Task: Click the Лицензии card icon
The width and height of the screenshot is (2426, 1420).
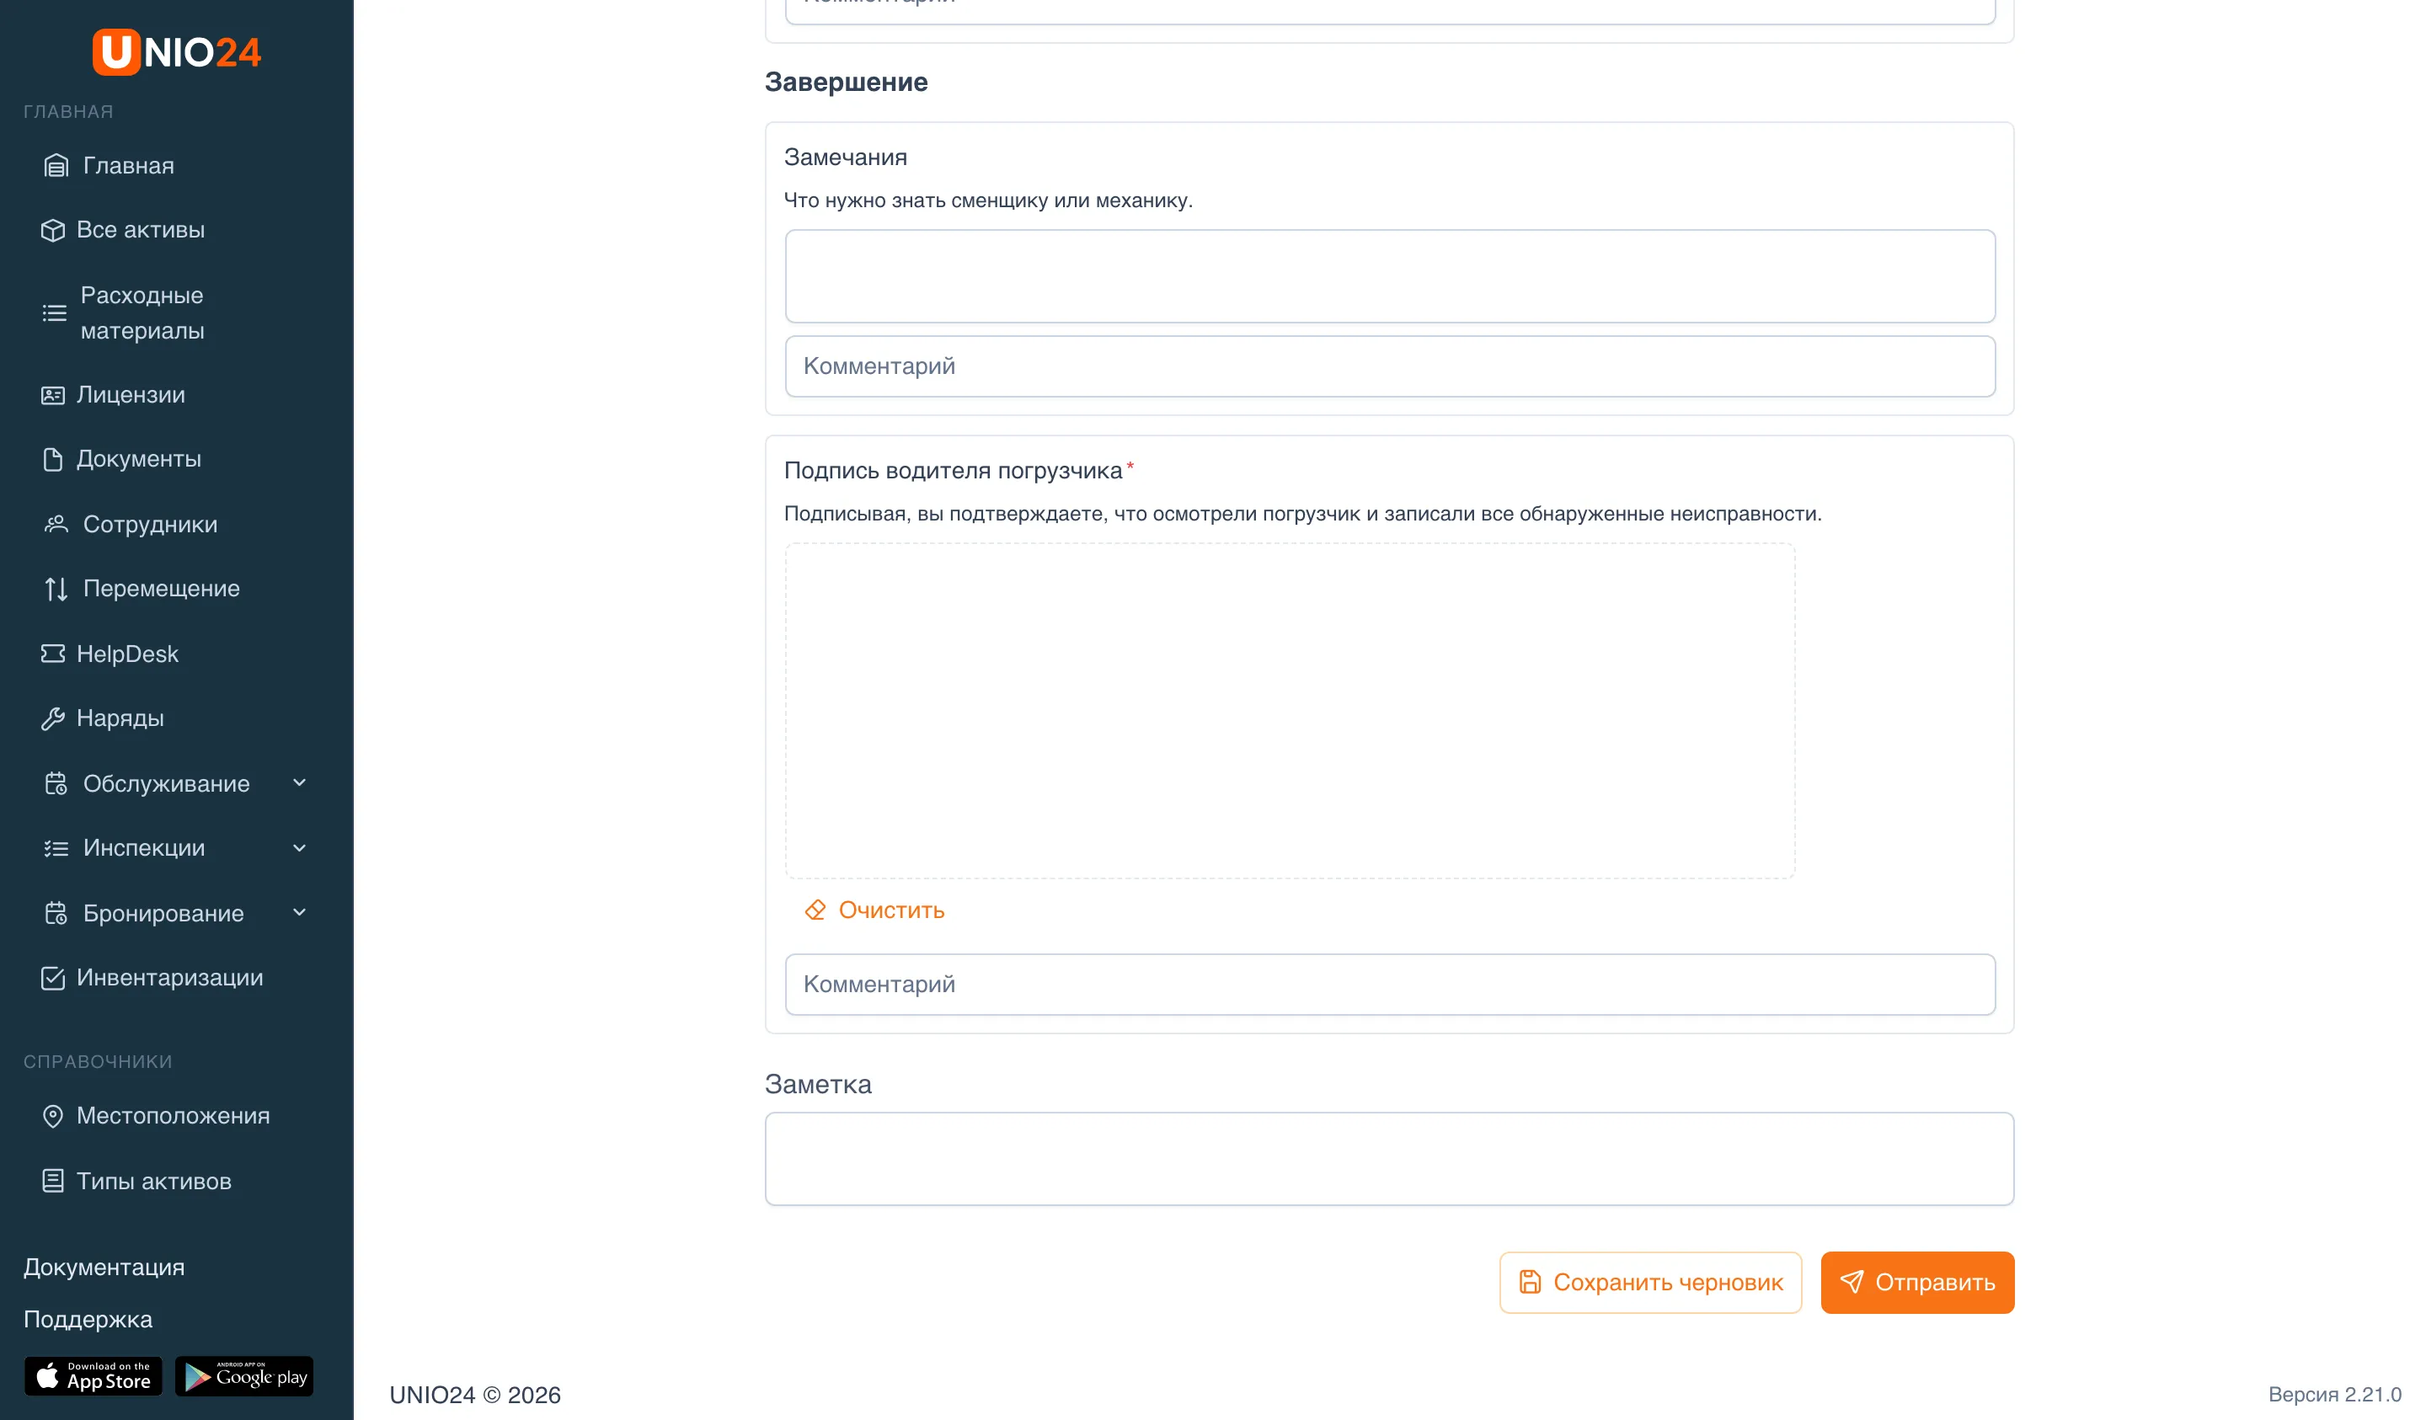Action: click(x=53, y=395)
